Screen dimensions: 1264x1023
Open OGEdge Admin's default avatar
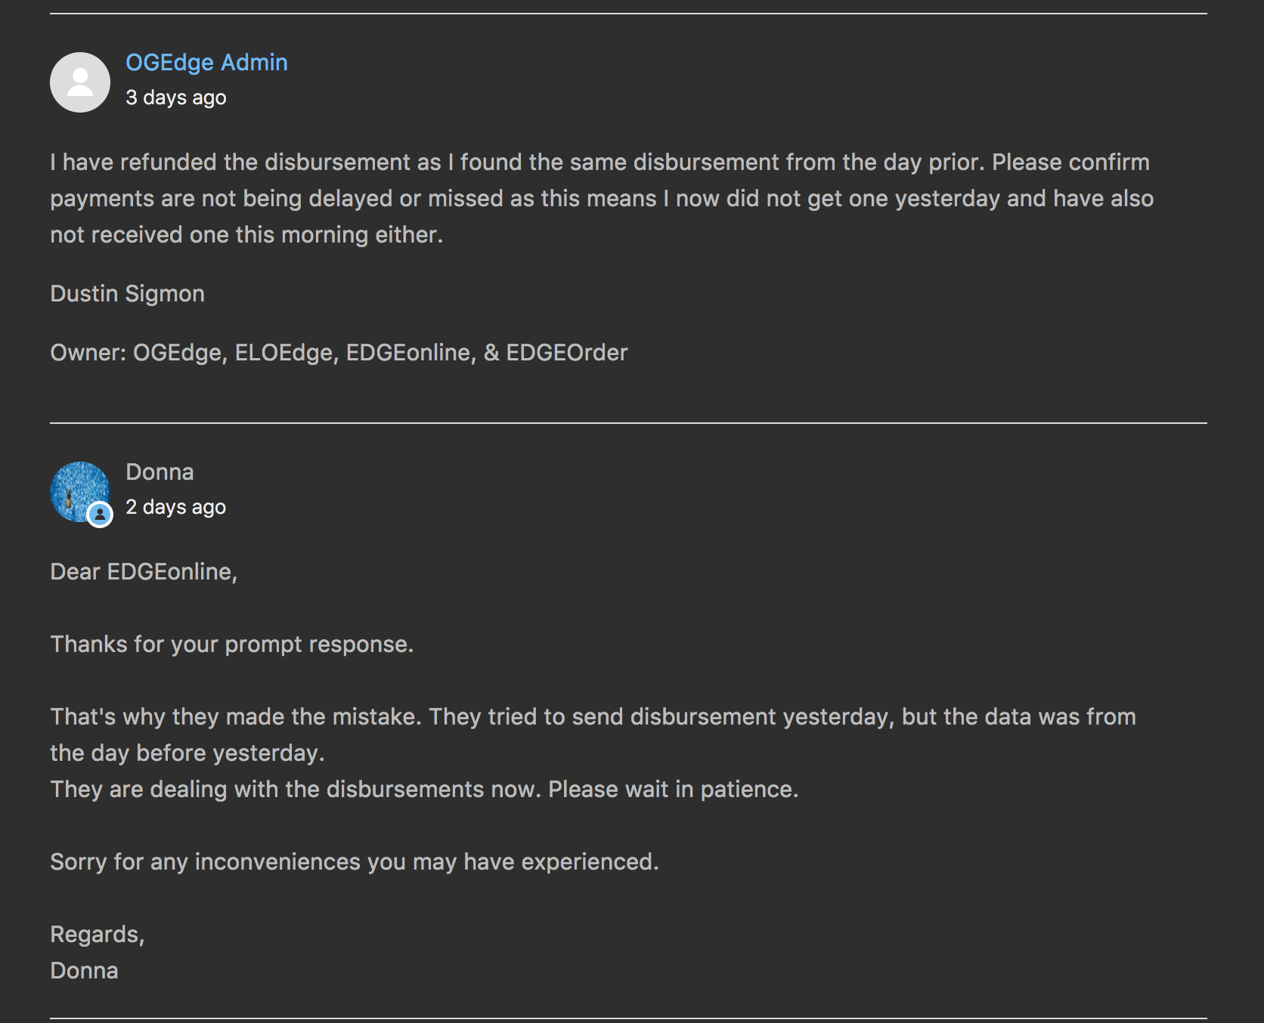coord(80,82)
